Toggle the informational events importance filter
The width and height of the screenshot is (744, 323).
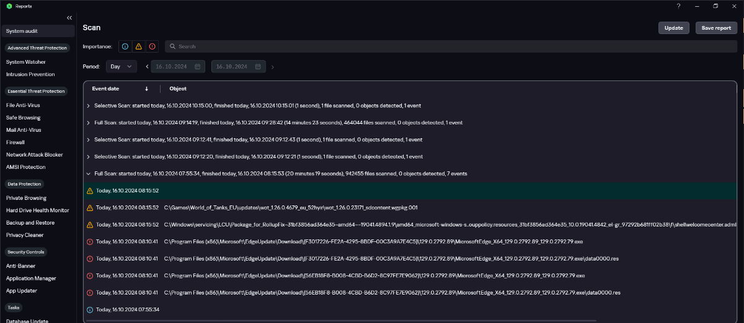tap(125, 46)
